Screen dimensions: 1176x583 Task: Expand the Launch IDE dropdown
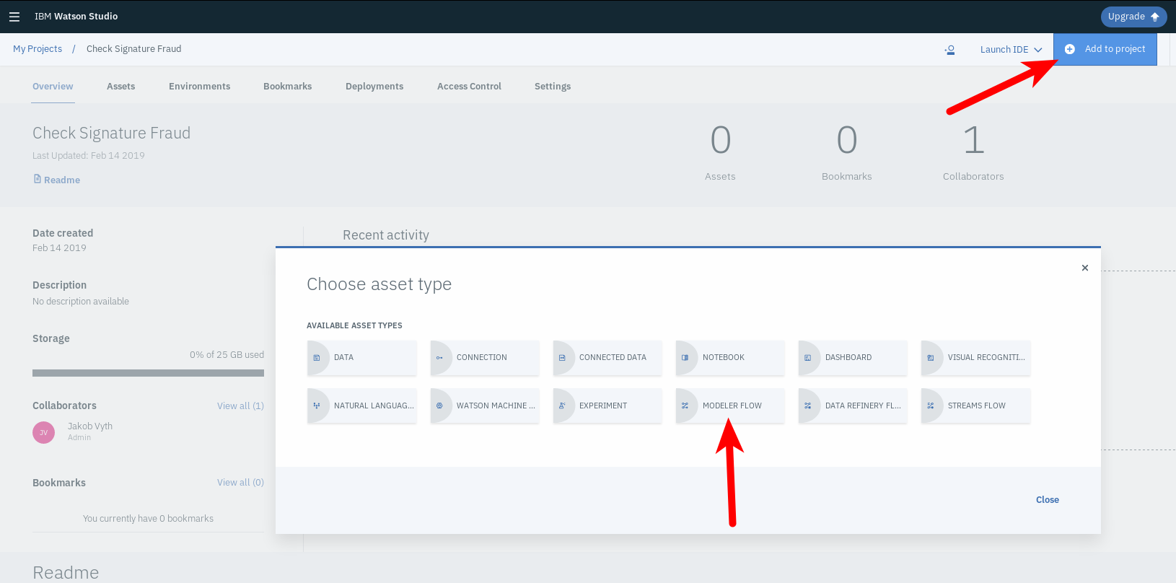1011,50
